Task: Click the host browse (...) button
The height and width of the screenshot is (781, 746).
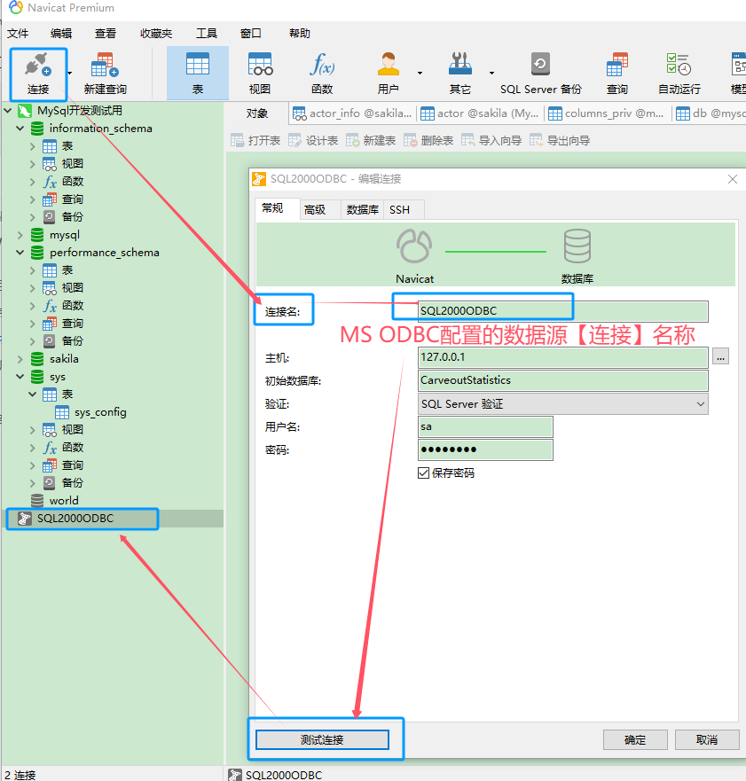Action: 720,356
